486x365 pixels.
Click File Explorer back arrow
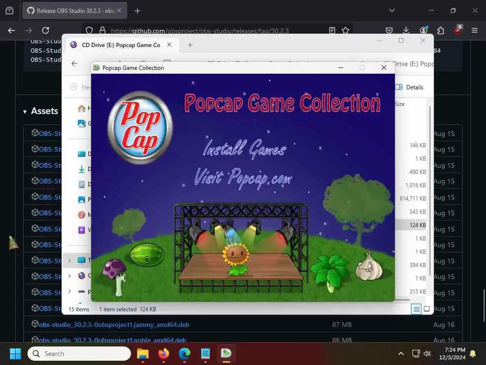pos(75,64)
